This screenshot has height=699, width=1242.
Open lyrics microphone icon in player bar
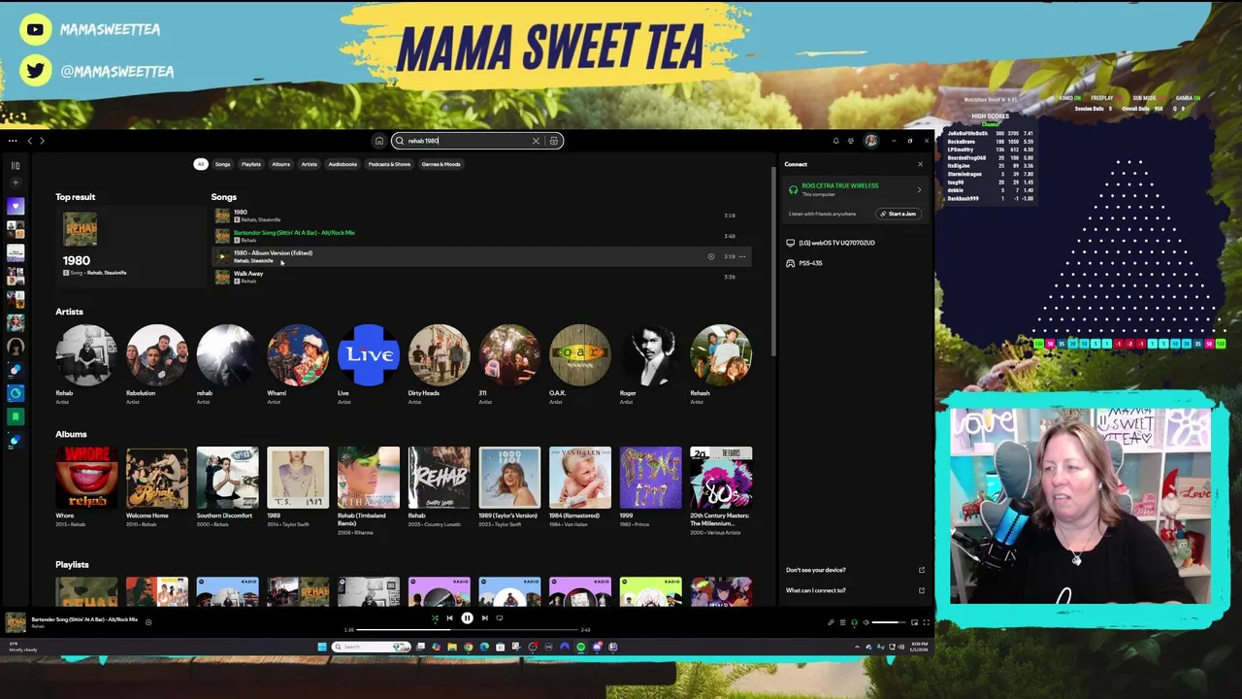(831, 622)
